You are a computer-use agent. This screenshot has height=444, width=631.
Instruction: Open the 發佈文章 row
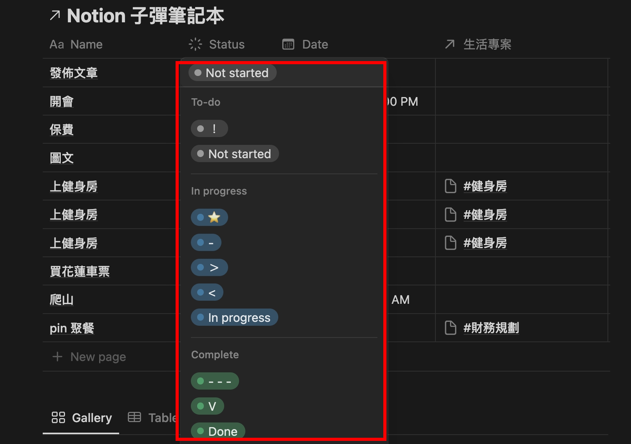(74, 73)
